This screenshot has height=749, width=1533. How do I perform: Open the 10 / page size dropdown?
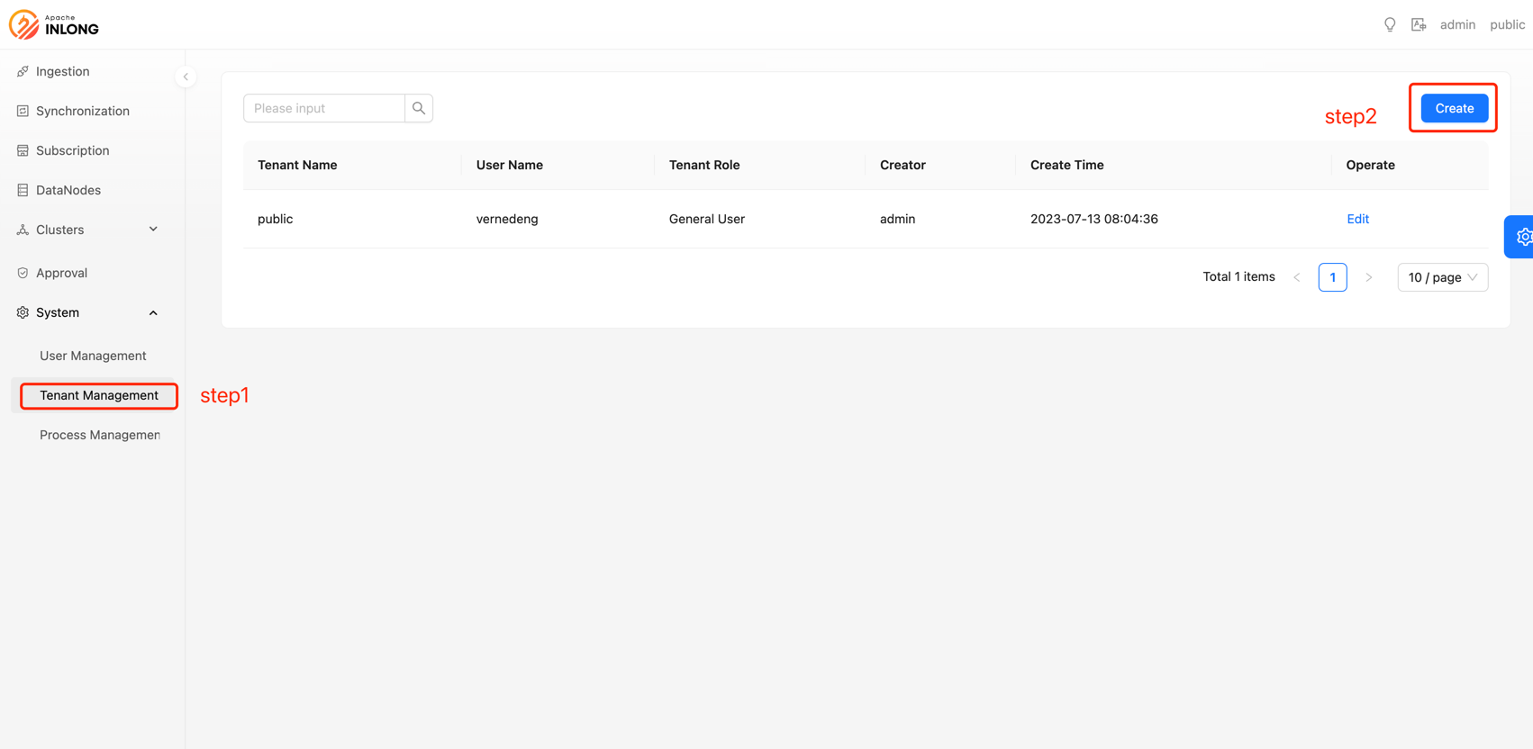click(1442, 277)
